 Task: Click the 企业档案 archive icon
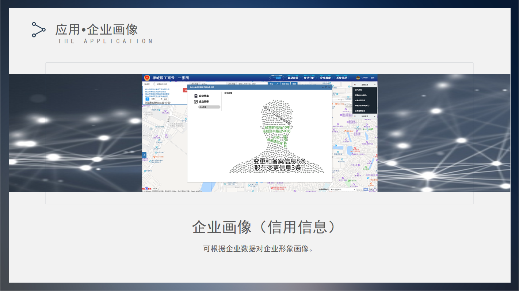pyautogui.click(x=196, y=96)
